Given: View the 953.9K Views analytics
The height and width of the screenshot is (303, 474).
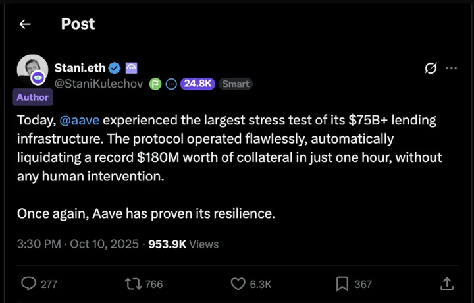Looking at the screenshot, I should [x=184, y=244].
